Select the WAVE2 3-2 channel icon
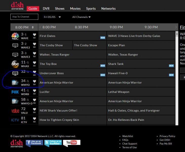Viewport: 185px width, 152px height. (15, 45)
